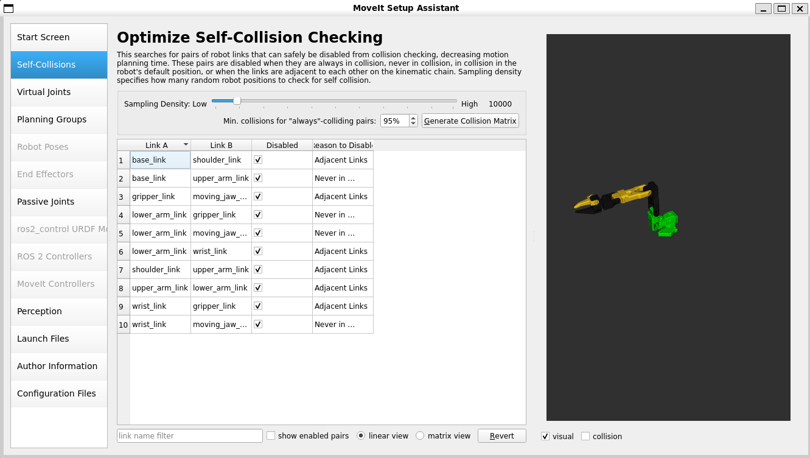Go to Author Information step
The height and width of the screenshot is (458, 810).
pos(59,366)
